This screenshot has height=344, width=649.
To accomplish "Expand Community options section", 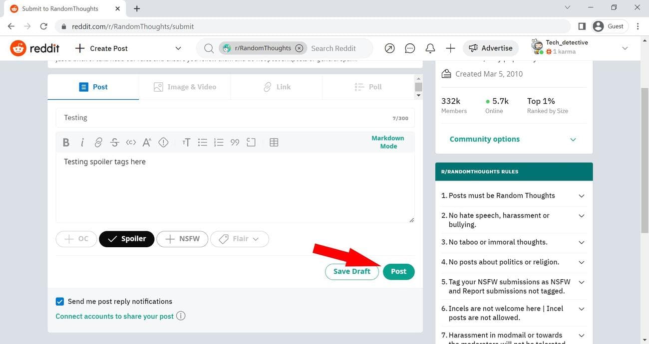I will click(513, 140).
